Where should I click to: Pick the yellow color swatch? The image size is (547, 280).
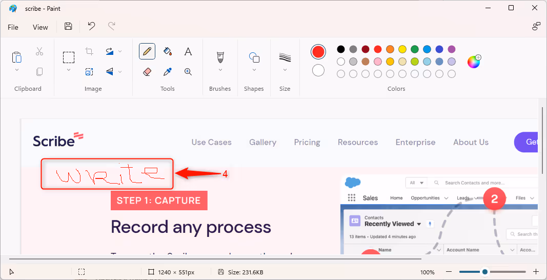coord(402,49)
